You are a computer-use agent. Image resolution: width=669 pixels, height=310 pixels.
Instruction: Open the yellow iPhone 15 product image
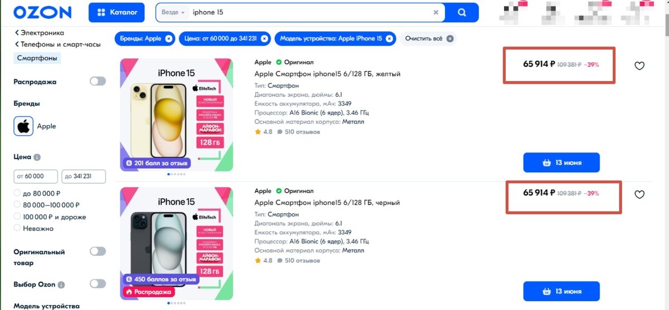[177, 115]
